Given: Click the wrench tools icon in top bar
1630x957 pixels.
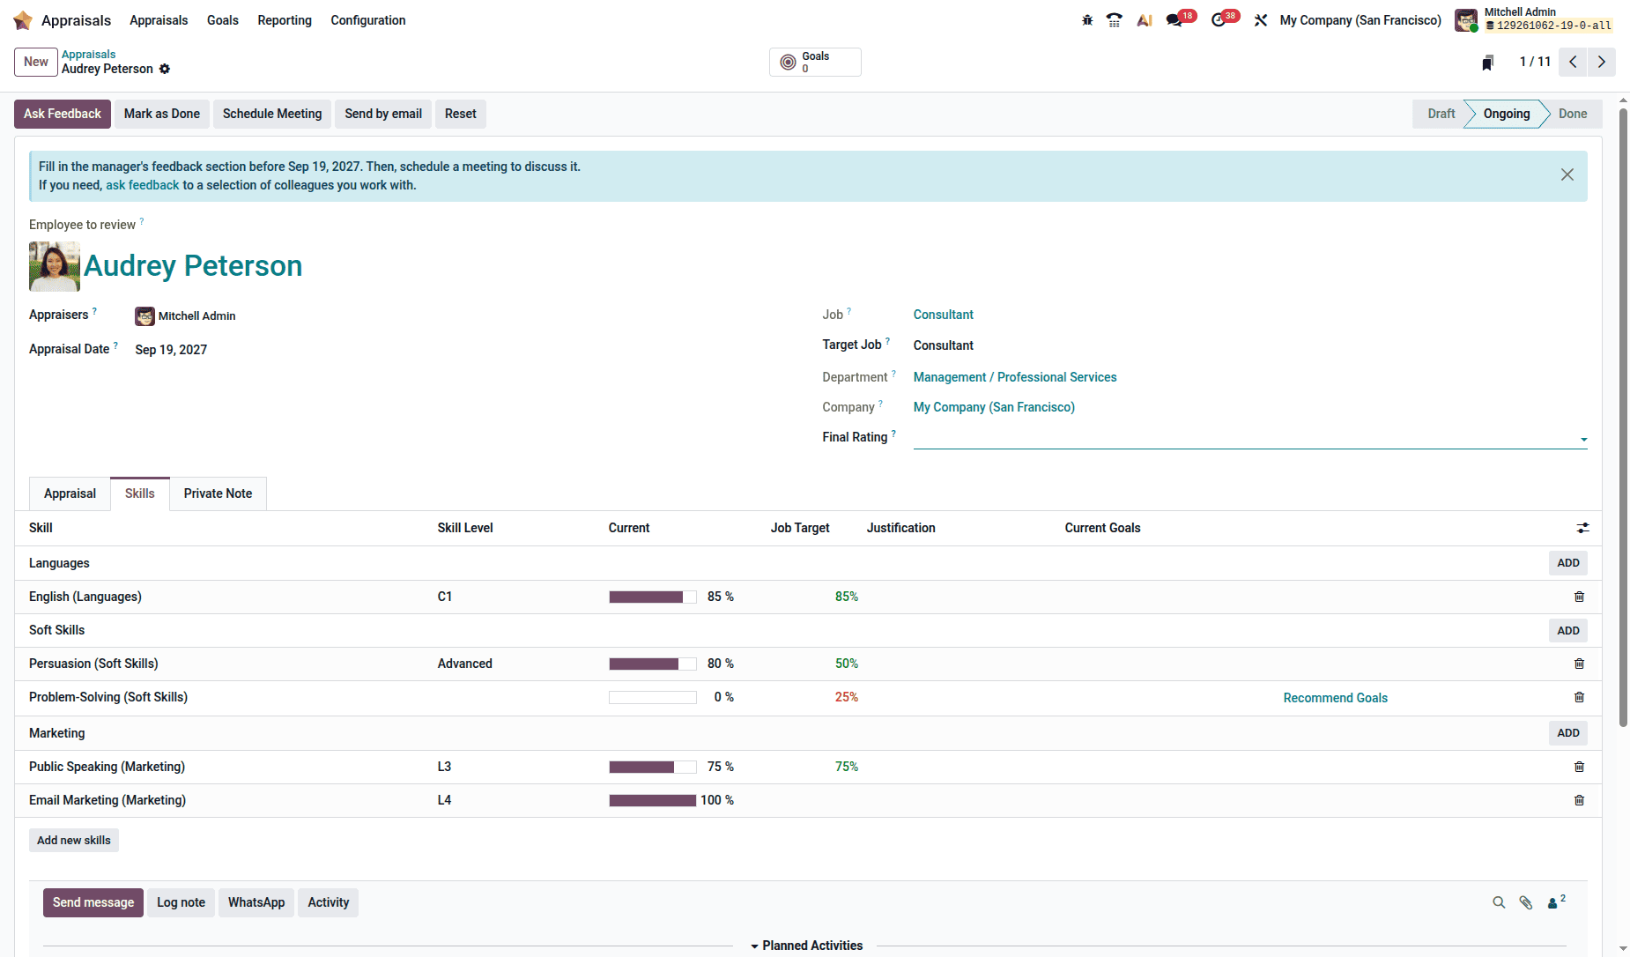Looking at the screenshot, I should (x=1261, y=20).
